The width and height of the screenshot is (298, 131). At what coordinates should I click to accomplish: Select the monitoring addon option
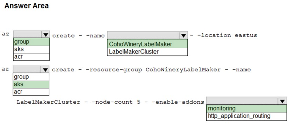pyautogui.click(x=247, y=109)
